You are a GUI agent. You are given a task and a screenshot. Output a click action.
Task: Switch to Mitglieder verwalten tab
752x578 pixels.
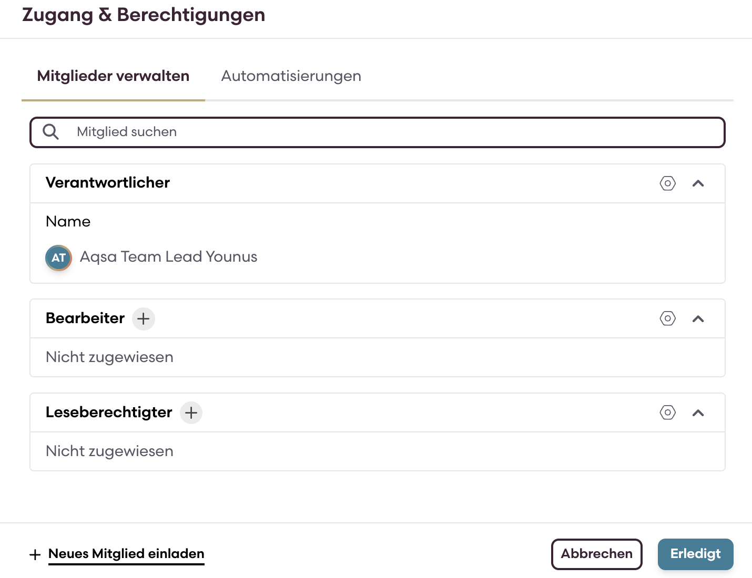pos(113,76)
